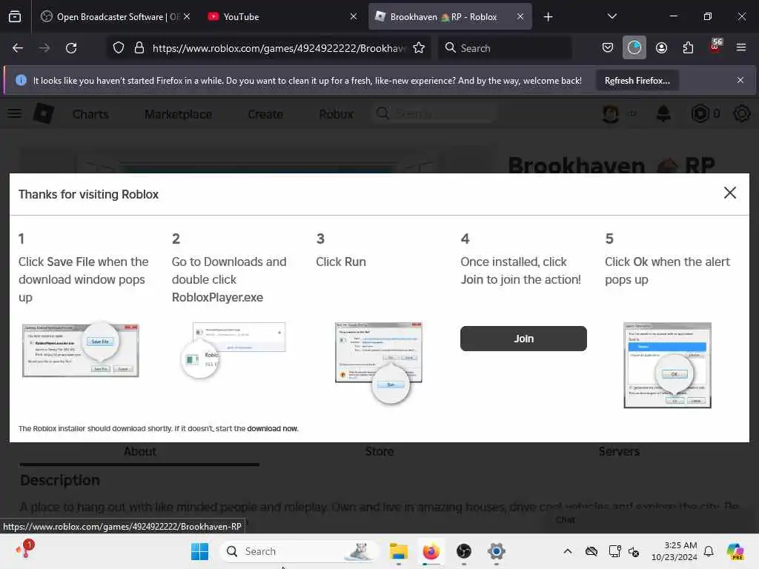Go to Roblox home via logo

click(44, 113)
